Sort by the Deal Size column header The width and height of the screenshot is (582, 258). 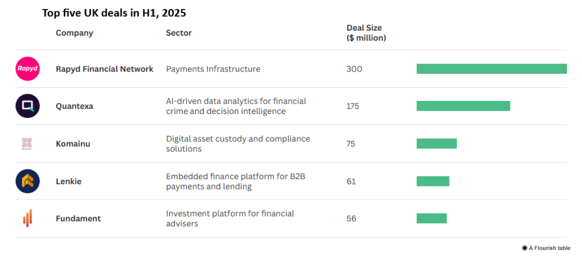click(366, 33)
